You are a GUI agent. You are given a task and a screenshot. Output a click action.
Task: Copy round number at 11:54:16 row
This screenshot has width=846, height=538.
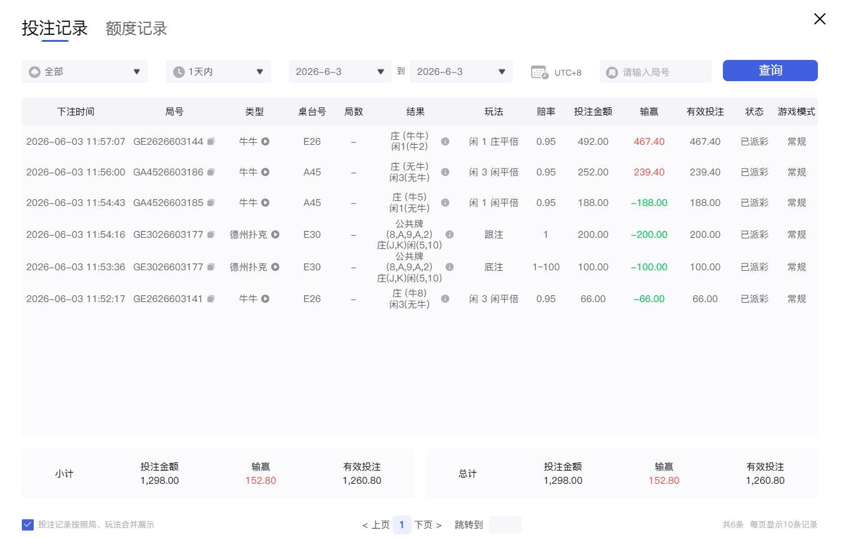tap(211, 235)
